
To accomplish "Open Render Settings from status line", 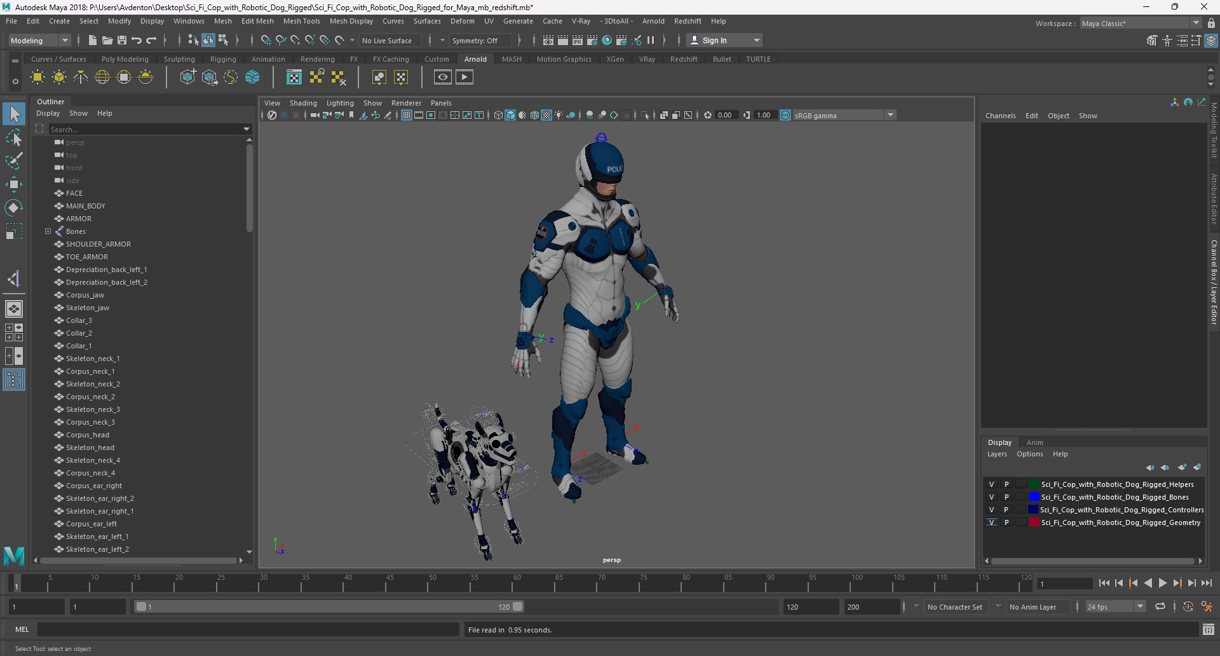I will (x=592, y=40).
